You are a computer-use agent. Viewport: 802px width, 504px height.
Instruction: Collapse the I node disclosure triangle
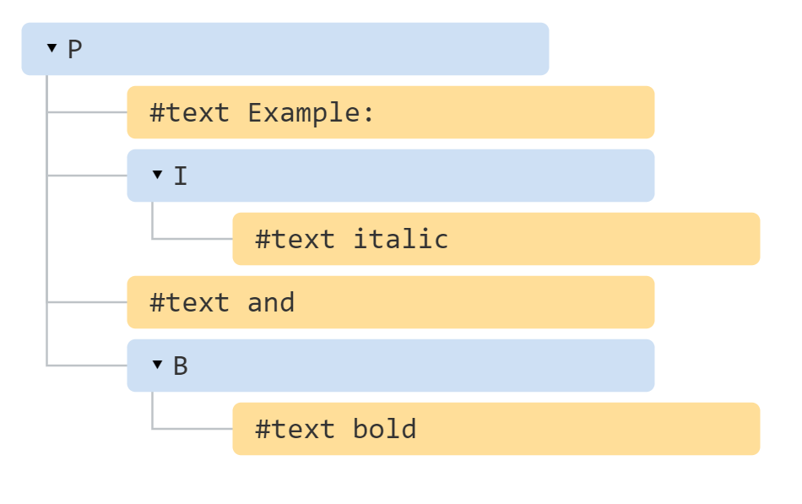pyautogui.click(x=157, y=175)
